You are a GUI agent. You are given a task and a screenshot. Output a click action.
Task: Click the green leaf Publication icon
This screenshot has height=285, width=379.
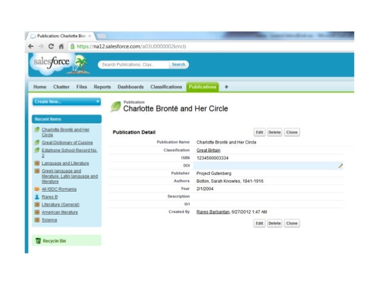click(x=116, y=107)
